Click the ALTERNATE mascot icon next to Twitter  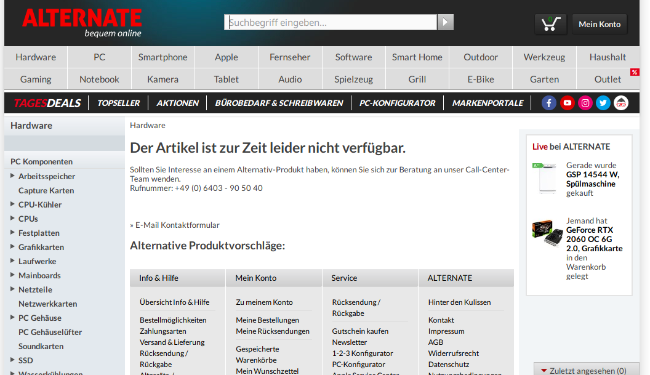[620, 103]
